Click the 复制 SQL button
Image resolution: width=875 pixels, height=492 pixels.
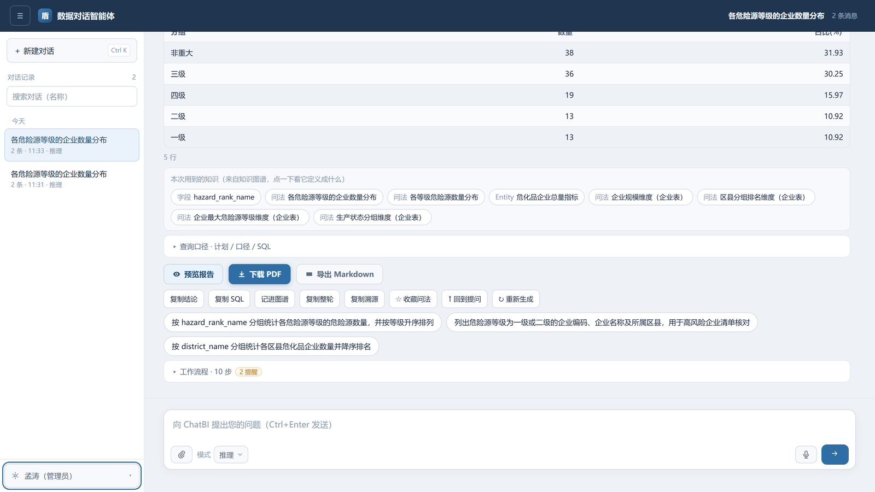[229, 299]
